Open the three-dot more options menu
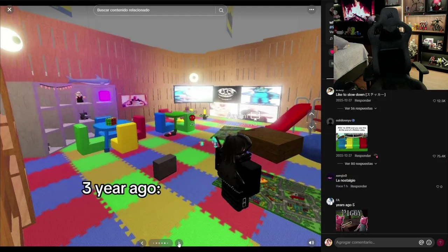 point(311,10)
